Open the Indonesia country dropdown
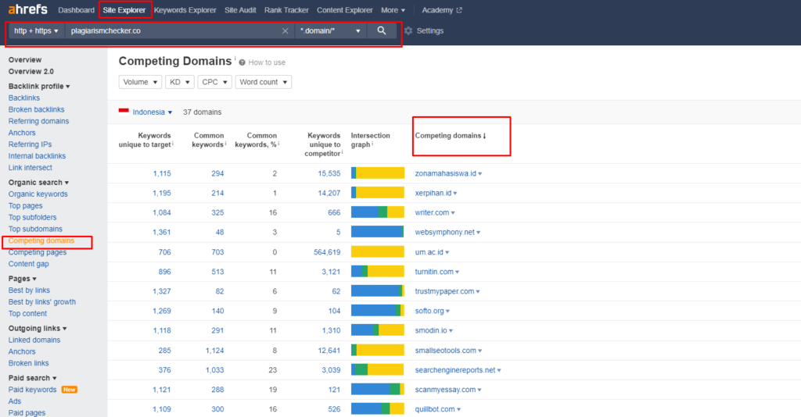 click(x=153, y=112)
